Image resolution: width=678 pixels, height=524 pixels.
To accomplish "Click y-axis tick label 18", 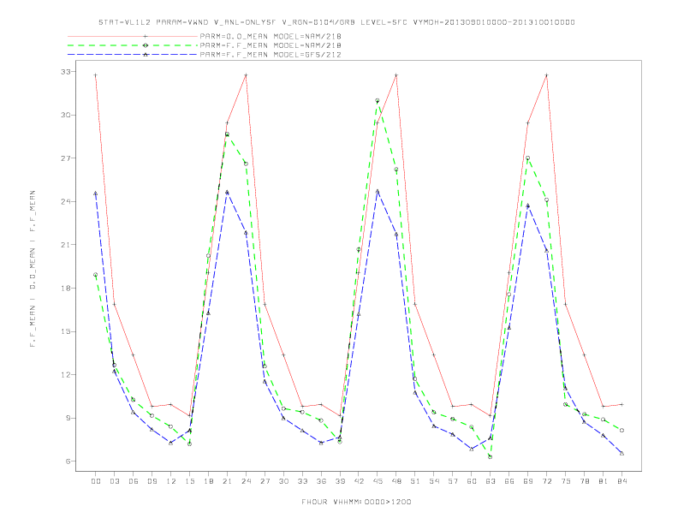I will click(66, 289).
